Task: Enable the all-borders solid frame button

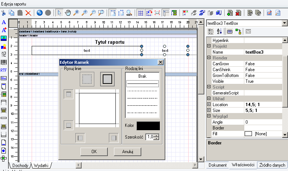Action: tap(107, 79)
